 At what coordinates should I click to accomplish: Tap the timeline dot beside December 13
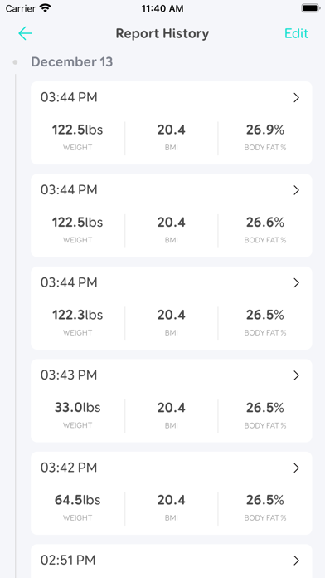tap(15, 62)
